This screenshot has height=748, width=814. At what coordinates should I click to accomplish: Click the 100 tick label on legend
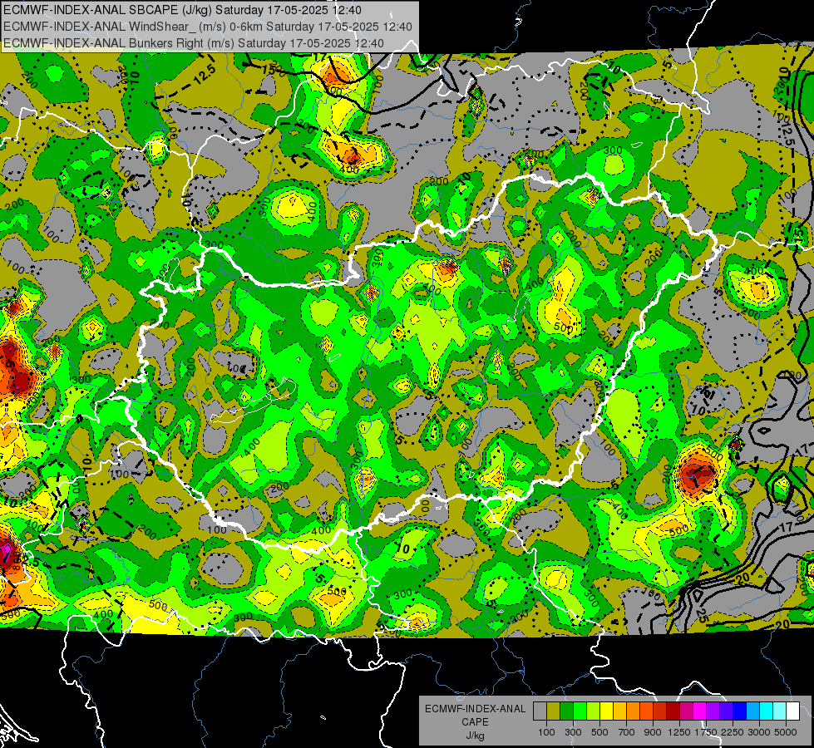(x=546, y=732)
